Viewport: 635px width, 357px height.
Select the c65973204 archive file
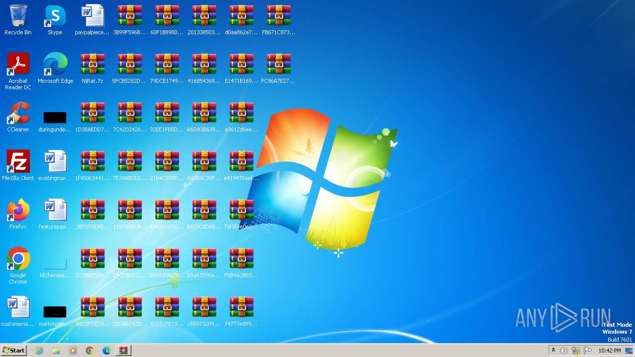pos(204,311)
